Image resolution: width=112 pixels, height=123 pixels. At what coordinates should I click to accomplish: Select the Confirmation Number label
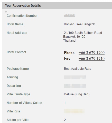click(x=22, y=16)
